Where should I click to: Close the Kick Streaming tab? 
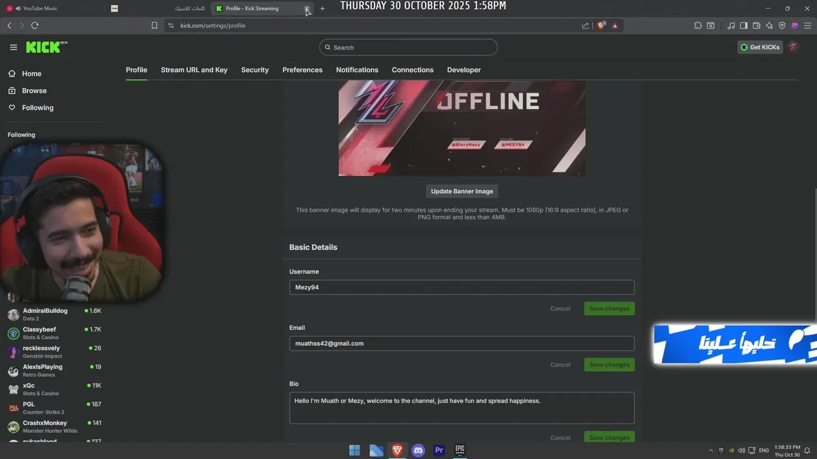306,8
